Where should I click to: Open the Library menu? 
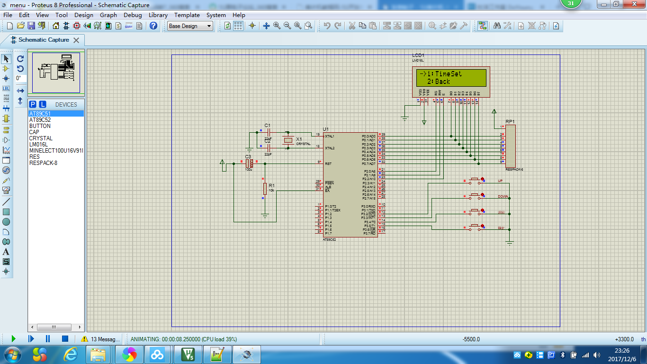point(158,15)
